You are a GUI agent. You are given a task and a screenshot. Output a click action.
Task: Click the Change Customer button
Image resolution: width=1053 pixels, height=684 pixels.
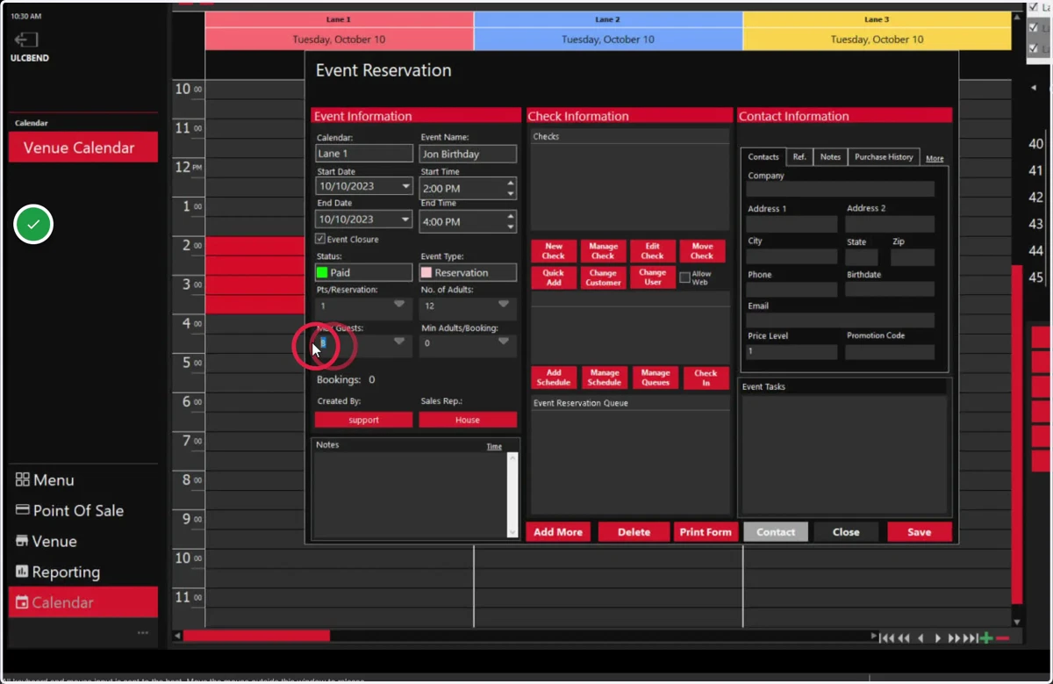click(x=603, y=277)
